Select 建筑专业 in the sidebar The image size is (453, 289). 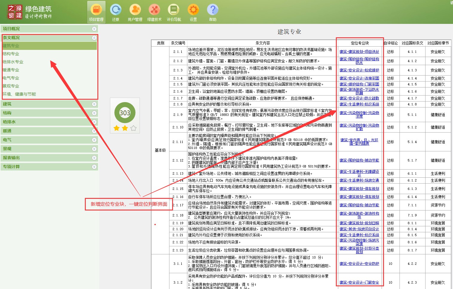(x=49, y=46)
